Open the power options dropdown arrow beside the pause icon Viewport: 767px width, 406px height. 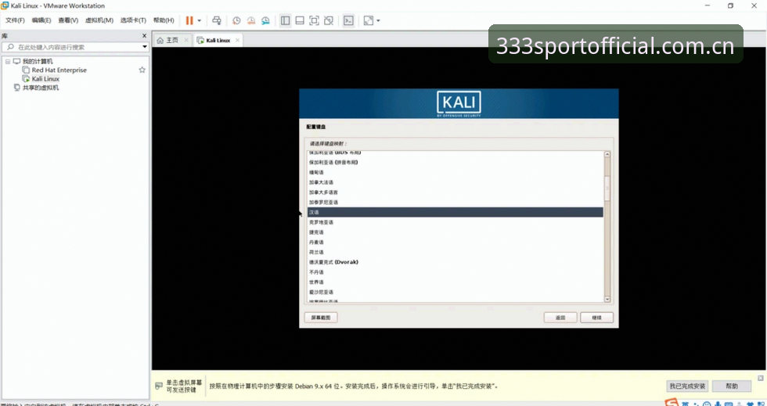pos(199,20)
